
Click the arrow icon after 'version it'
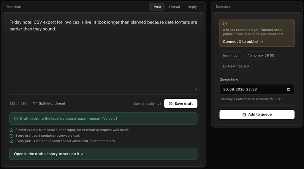82,154
